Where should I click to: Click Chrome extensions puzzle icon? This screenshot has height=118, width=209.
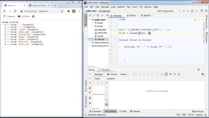tap(69, 11)
